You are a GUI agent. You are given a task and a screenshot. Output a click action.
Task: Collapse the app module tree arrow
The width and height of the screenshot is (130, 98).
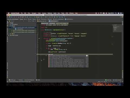tap(9, 23)
